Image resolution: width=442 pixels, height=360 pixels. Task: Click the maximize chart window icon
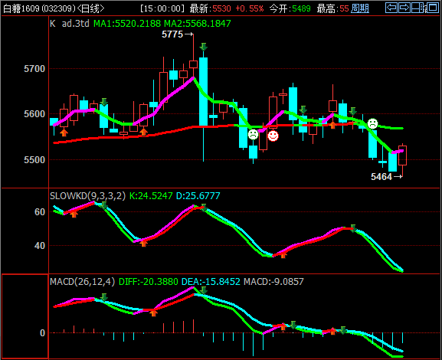point(433,8)
